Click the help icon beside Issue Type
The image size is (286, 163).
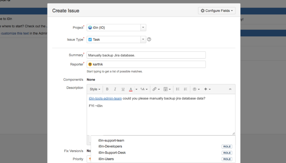149,39
